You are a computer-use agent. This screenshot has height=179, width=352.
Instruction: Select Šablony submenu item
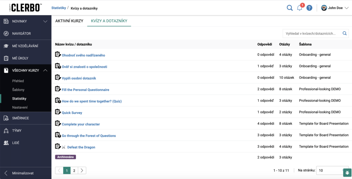pyautogui.click(x=18, y=90)
